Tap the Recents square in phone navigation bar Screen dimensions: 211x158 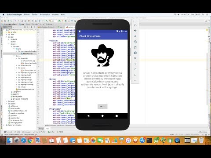pyautogui.click(x=116, y=116)
